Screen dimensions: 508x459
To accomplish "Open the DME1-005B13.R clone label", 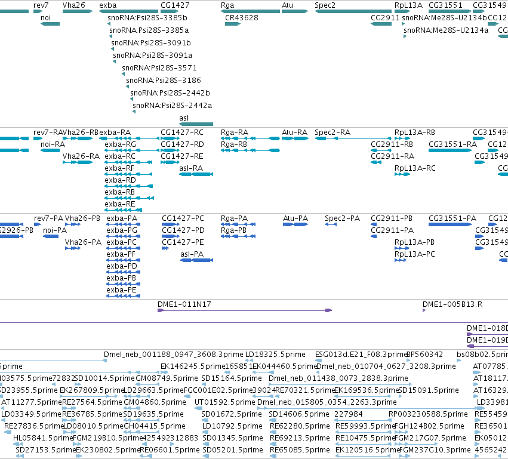I will tap(452, 304).
